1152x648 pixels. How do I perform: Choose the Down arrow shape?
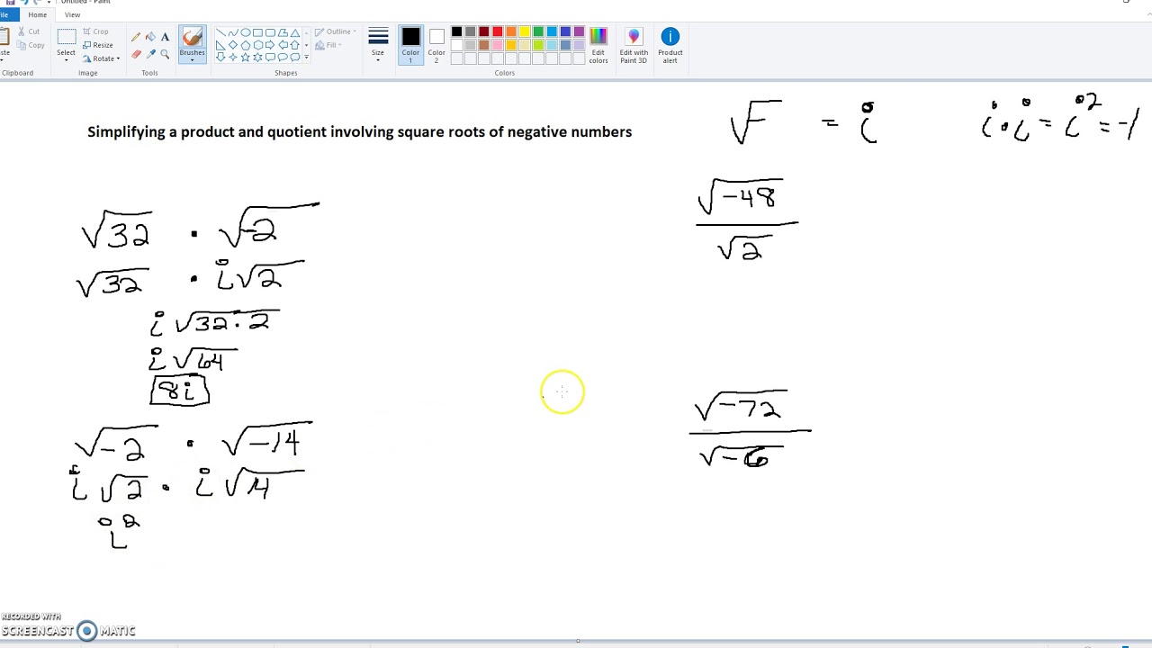pyautogui.click(x=220, y=57)
